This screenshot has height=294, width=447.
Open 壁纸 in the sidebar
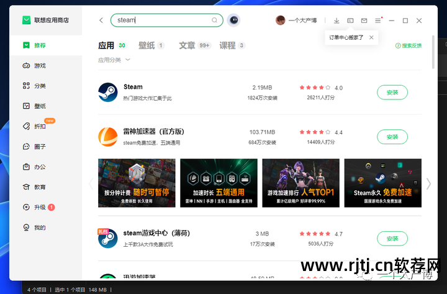pyautogui.click(x=45, y=106)
